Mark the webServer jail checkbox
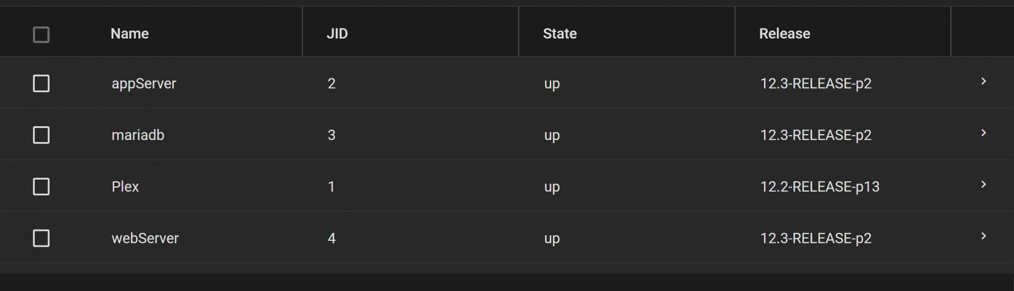This screenshot has width=1014, height=291. (41, 238)
